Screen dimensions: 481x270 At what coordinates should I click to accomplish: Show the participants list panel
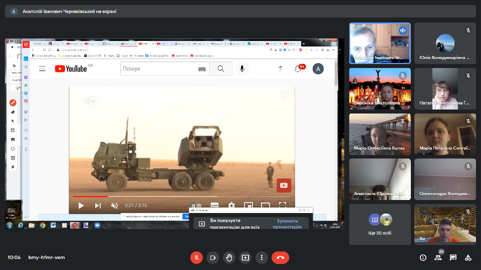tap(438, 257)
